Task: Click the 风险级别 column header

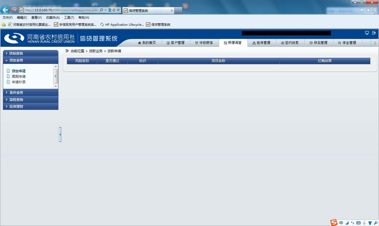Action: [82, 61]
